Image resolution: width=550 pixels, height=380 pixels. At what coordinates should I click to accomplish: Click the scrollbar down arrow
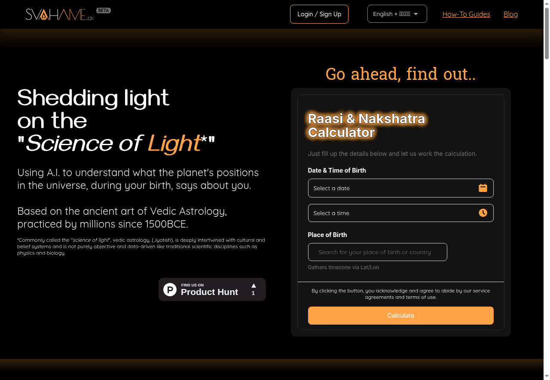pos(547,377)
